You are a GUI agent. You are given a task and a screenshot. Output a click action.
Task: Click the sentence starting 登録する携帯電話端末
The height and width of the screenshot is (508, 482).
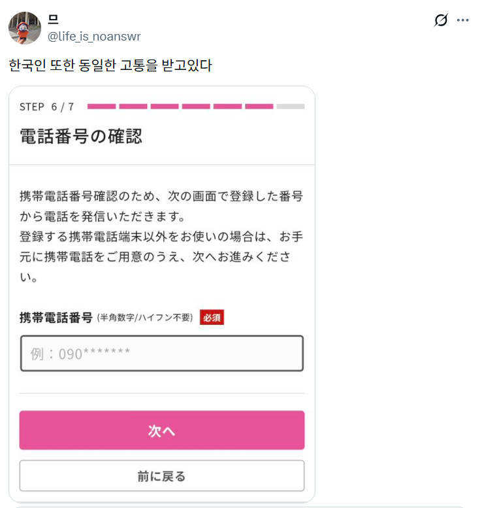point(161,256)
